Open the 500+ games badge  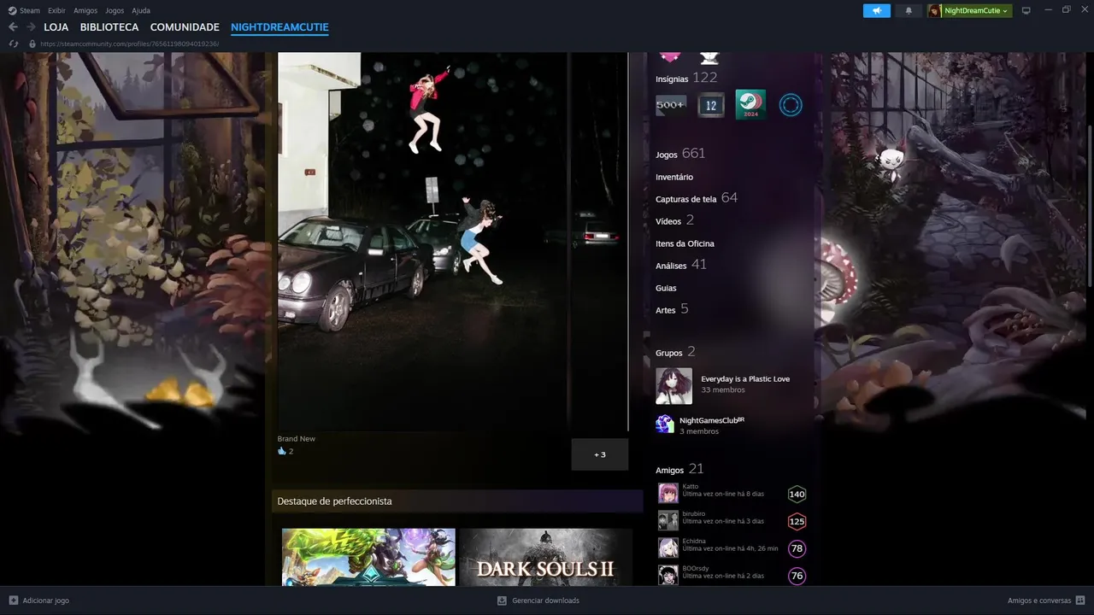click(x=670, y=105)
